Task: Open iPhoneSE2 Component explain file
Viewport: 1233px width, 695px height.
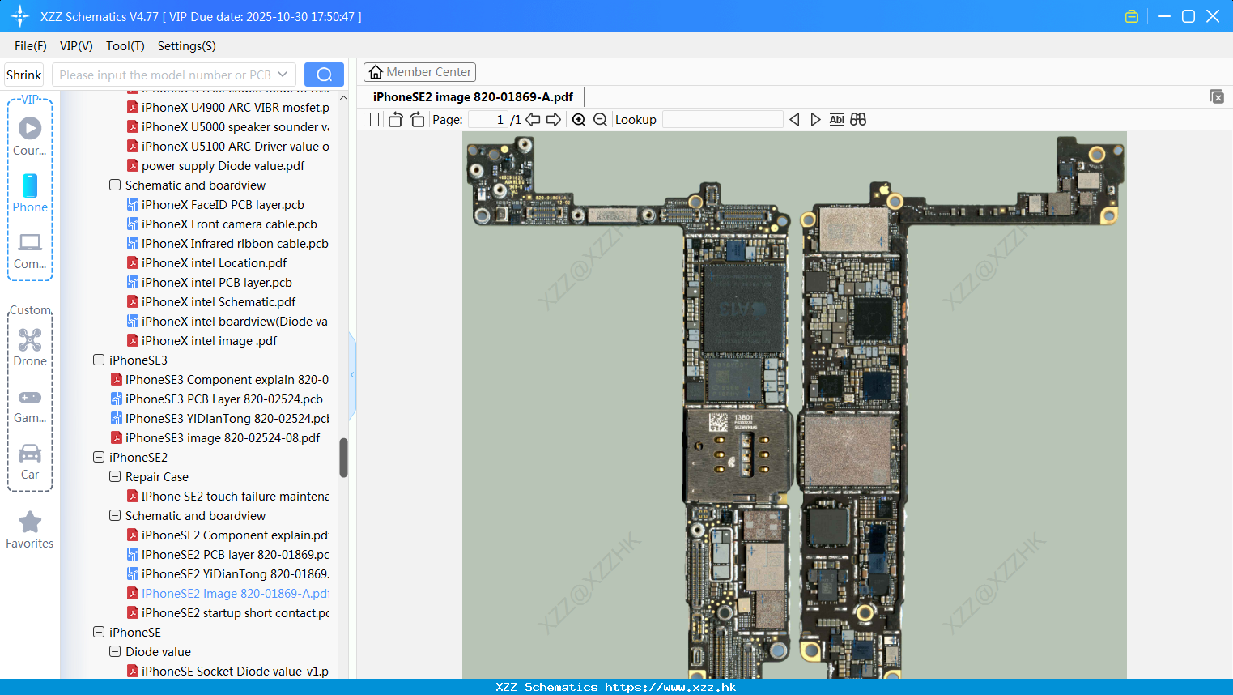Action: [235, 535]
